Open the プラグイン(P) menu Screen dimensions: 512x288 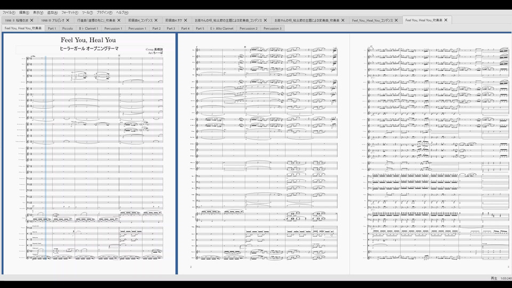coord(104,12)
